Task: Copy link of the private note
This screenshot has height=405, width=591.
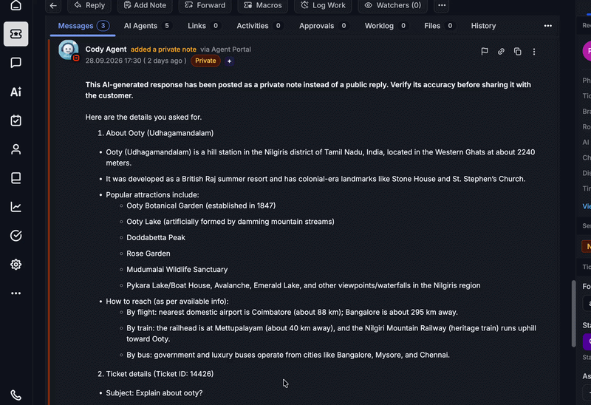Action: coord(501,51)
